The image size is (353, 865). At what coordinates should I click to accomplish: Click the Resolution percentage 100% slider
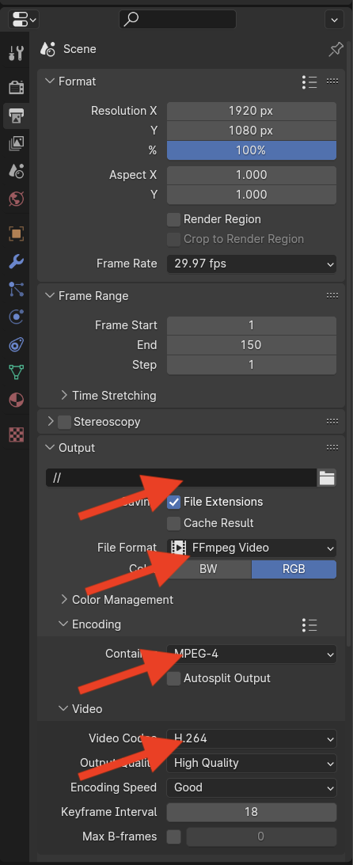[x=252, y=150]
